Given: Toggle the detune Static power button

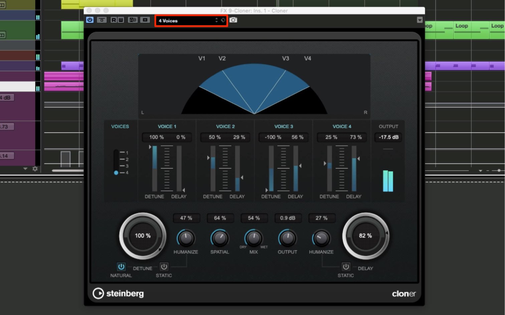Looking at the screenshot, I should [x=164, y=267].
